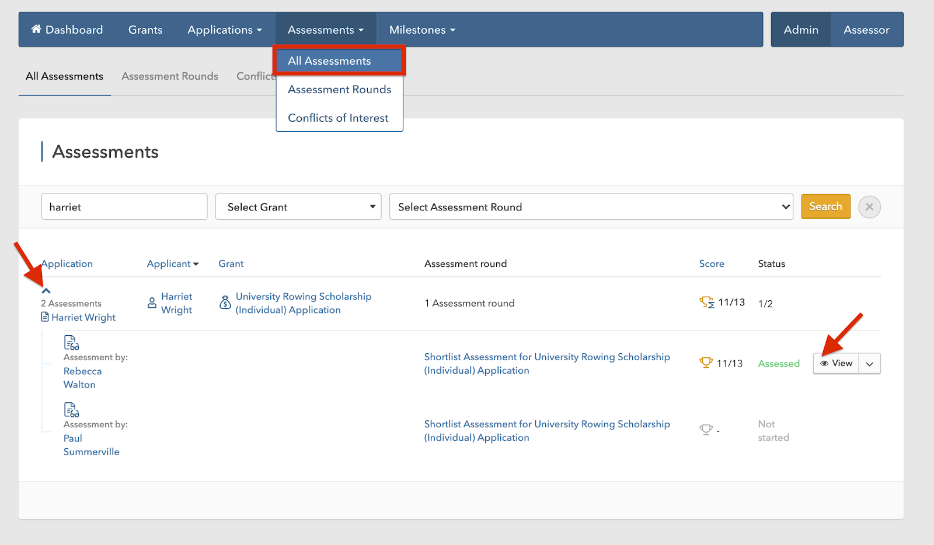The height and width of the screenshot is (545, 934).
Task: View Rebecca Walton's assessment
Action: [x=836, y=363]
